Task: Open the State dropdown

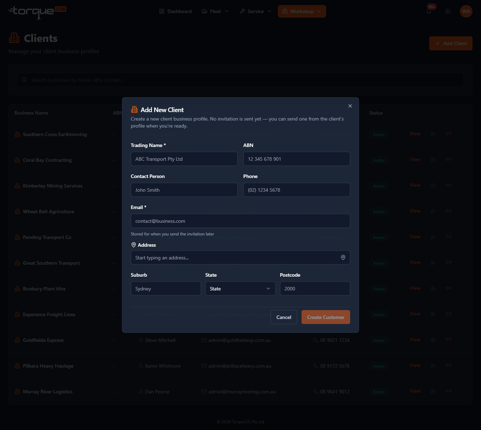Action: point(240,289)
